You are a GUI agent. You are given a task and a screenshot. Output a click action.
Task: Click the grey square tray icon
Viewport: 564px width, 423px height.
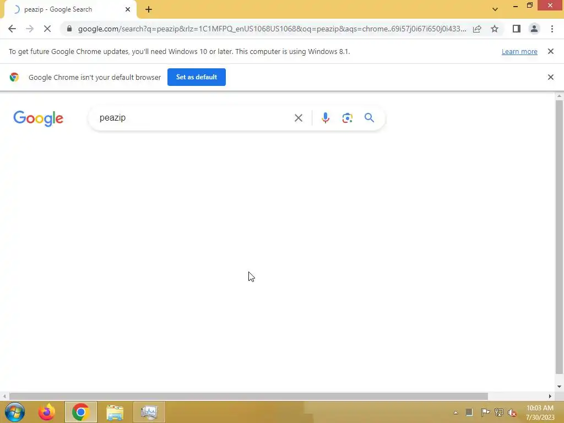tap(469, 413)
